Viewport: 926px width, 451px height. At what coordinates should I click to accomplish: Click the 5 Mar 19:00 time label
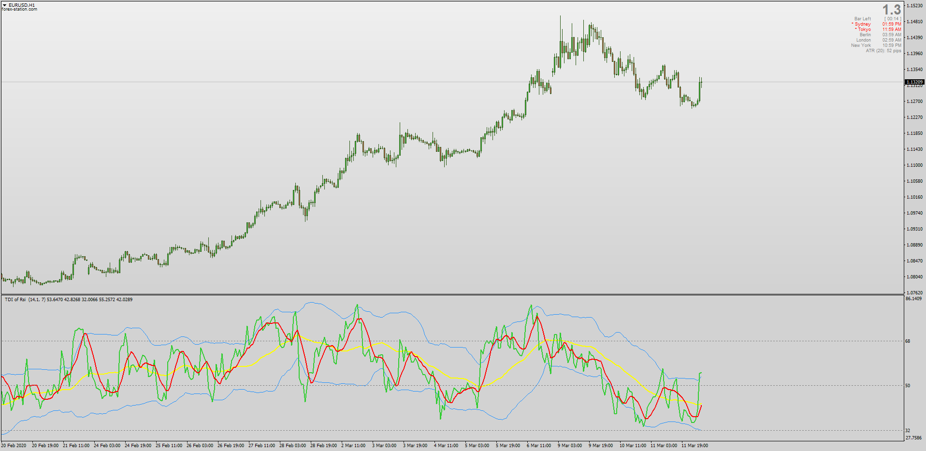tap(508, 446)
